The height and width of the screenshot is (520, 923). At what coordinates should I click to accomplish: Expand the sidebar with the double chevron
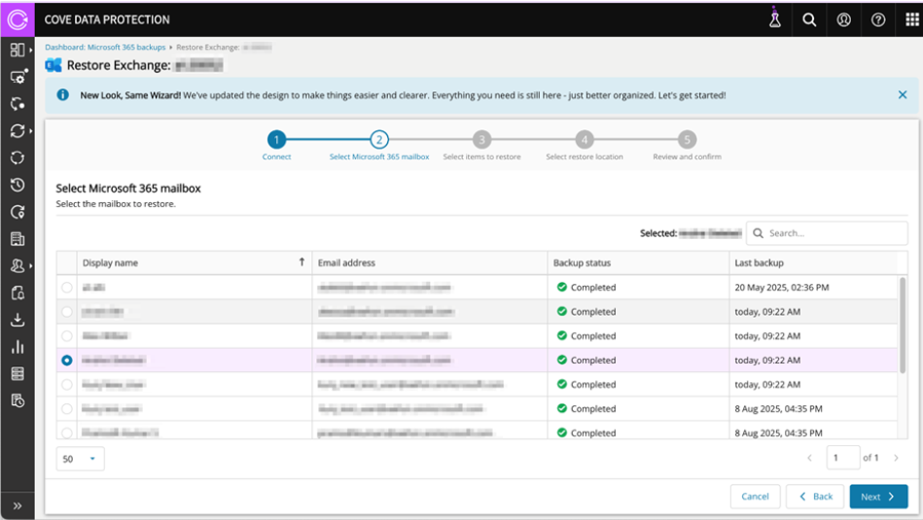pyautogui.click(x=18, y=505)
